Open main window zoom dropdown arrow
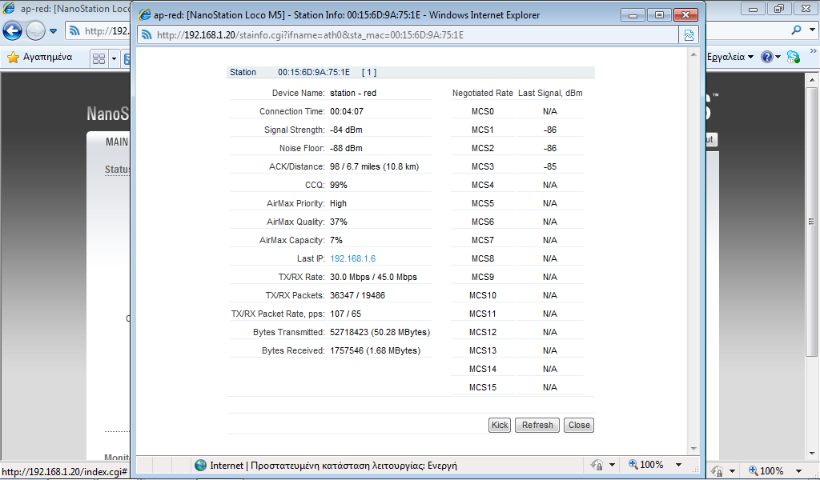Image resolution: width=820 pixels, height=480 pixels. point(798,470)
